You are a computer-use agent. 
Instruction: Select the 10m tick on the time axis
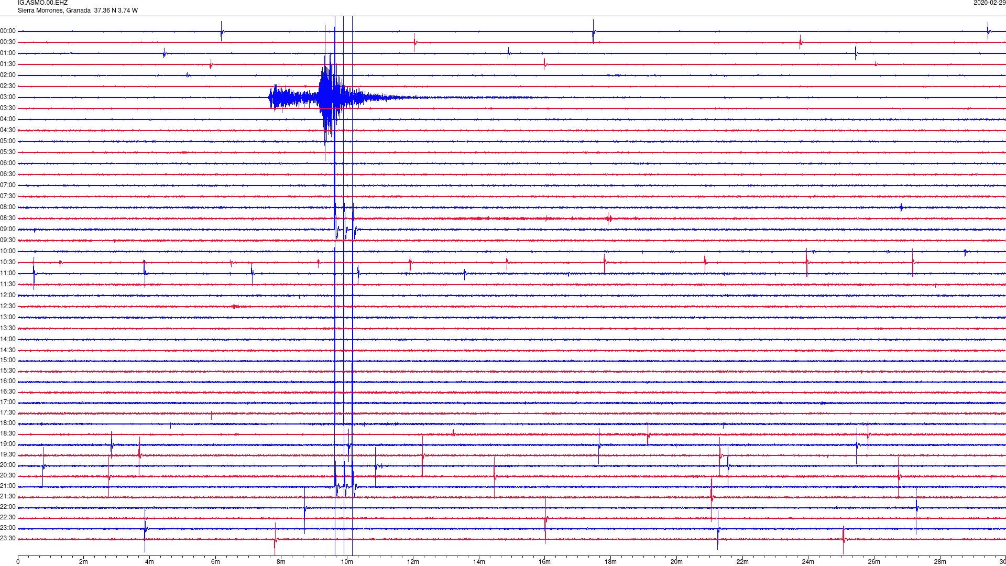pos(347,562)
